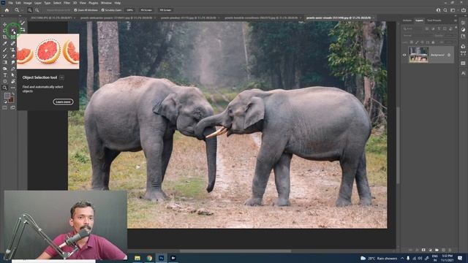Select the Move tool
The height and width of the screenshot is (263, 468).
click(x=4, y=24)
